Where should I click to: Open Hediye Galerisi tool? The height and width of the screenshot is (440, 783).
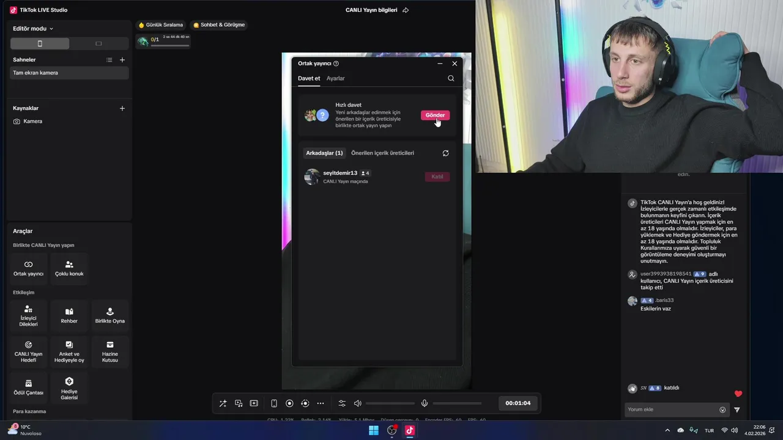point(69,388)
